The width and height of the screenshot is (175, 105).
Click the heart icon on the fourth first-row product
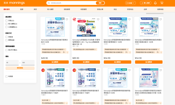[161, 19]
